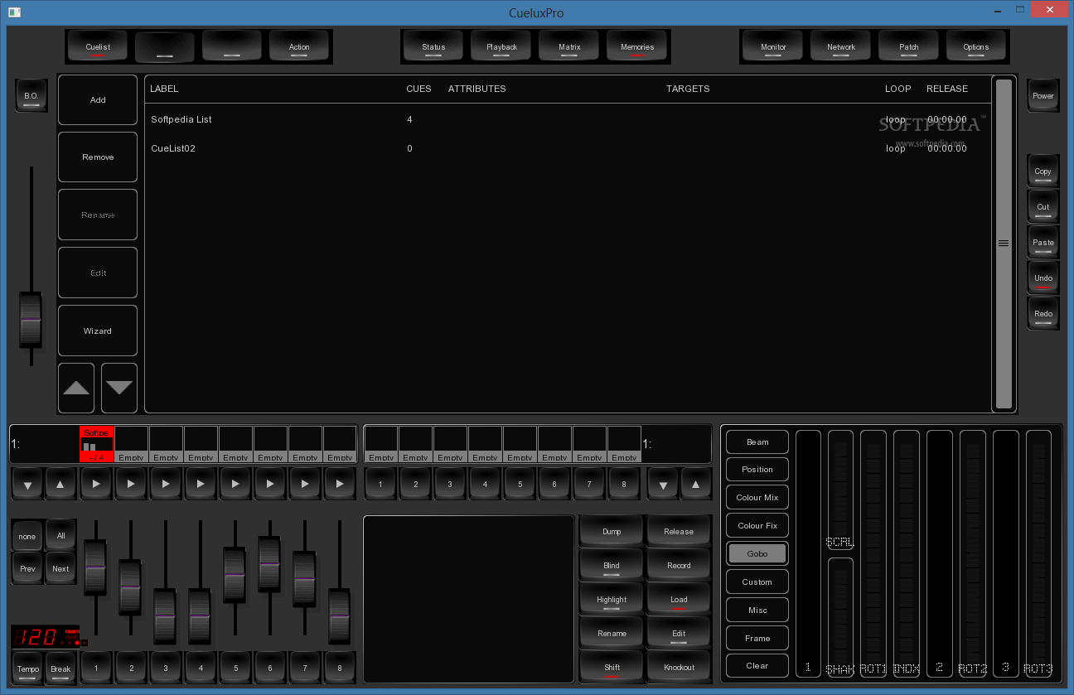Page down the right playback bank
The image size is (1074, 695).
pos(662,484)
